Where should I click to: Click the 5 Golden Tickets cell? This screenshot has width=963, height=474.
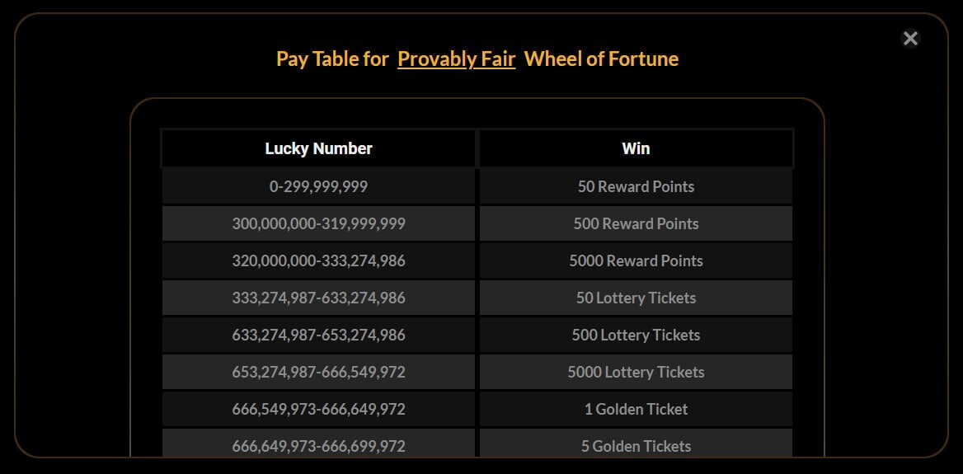pyautogui.click(x=636, y=443)
